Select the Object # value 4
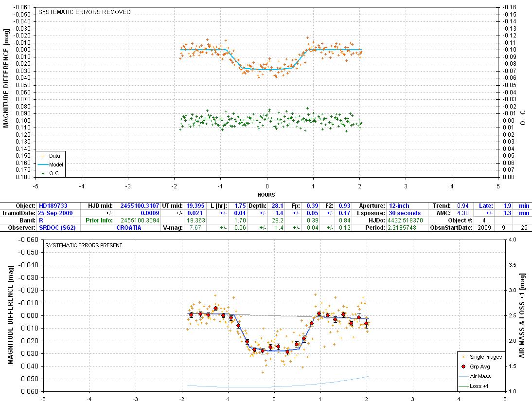The image size is (532, 404). point(484,220)
